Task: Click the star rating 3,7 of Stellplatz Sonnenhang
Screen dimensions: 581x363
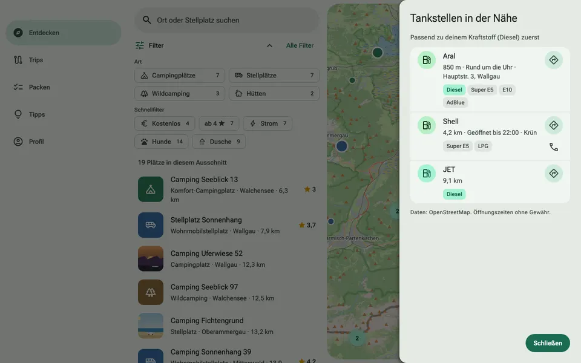Action: tap(307, 225)
